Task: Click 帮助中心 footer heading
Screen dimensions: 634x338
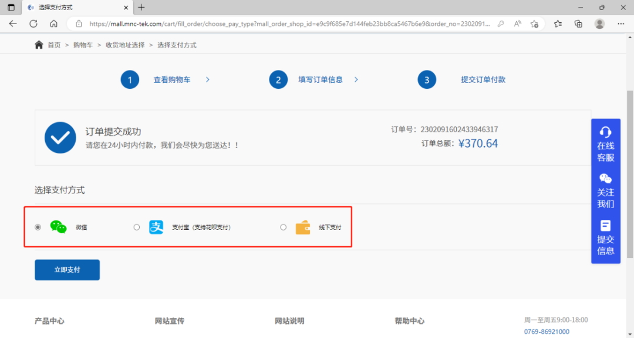Action: [x=410, y=321]
